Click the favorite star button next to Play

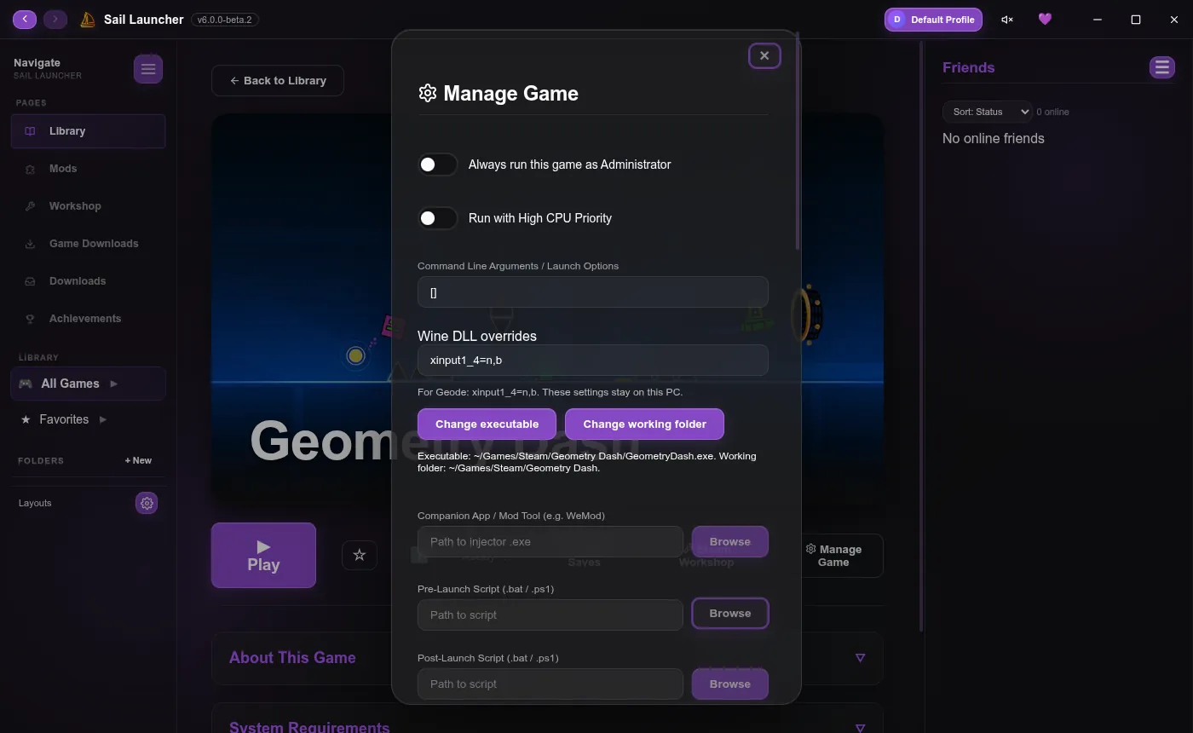360,555
